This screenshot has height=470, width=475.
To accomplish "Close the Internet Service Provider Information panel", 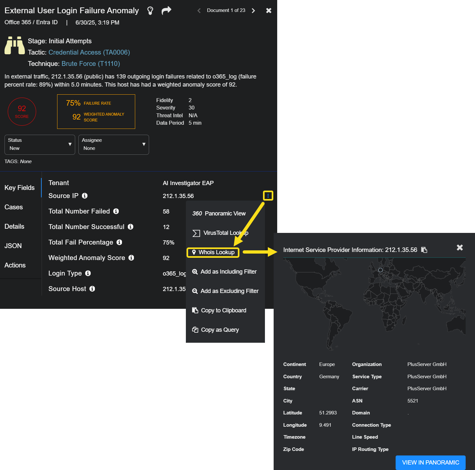I will 460,247.
